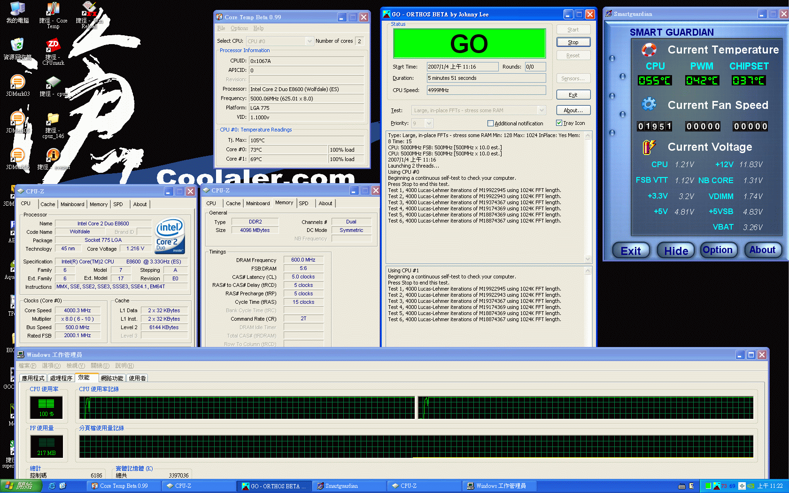The height and width of the screenshot is (493, 789).
Task: Click the About... button in ORTHOS
Action: pyautogui.click(x=573, y=110)
